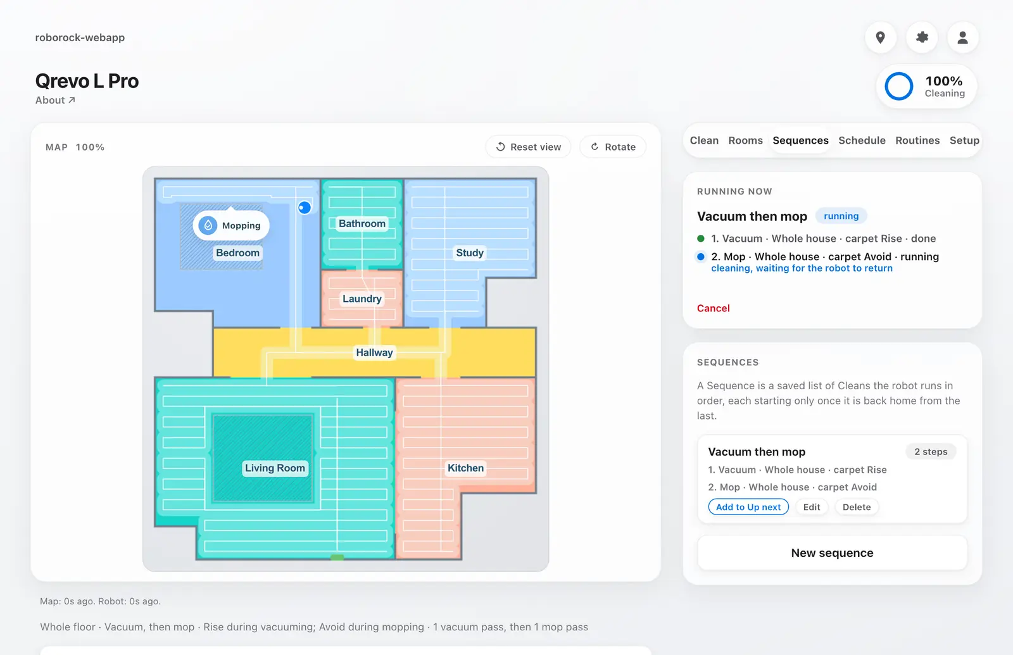
Task: Click the running status badge
Action: [841, 216]
